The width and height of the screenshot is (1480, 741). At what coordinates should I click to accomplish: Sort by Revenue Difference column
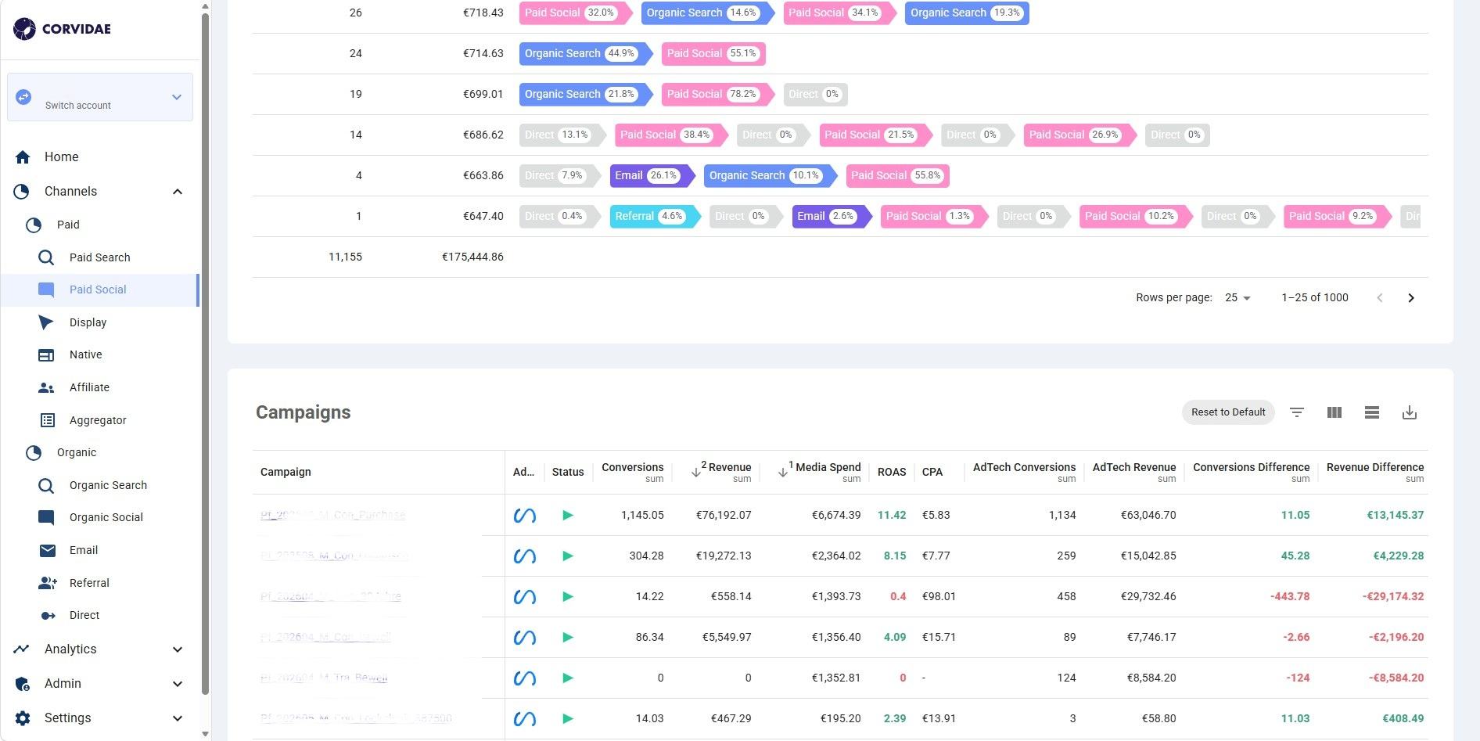pos(1375,467)
